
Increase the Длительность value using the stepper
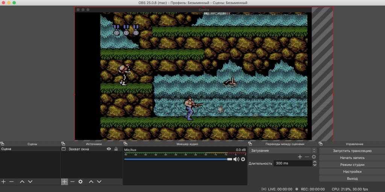click(x=315, y=162)
